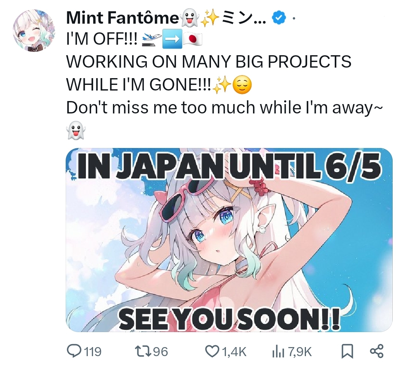Click the 1,4K likes count

(234, 352)
